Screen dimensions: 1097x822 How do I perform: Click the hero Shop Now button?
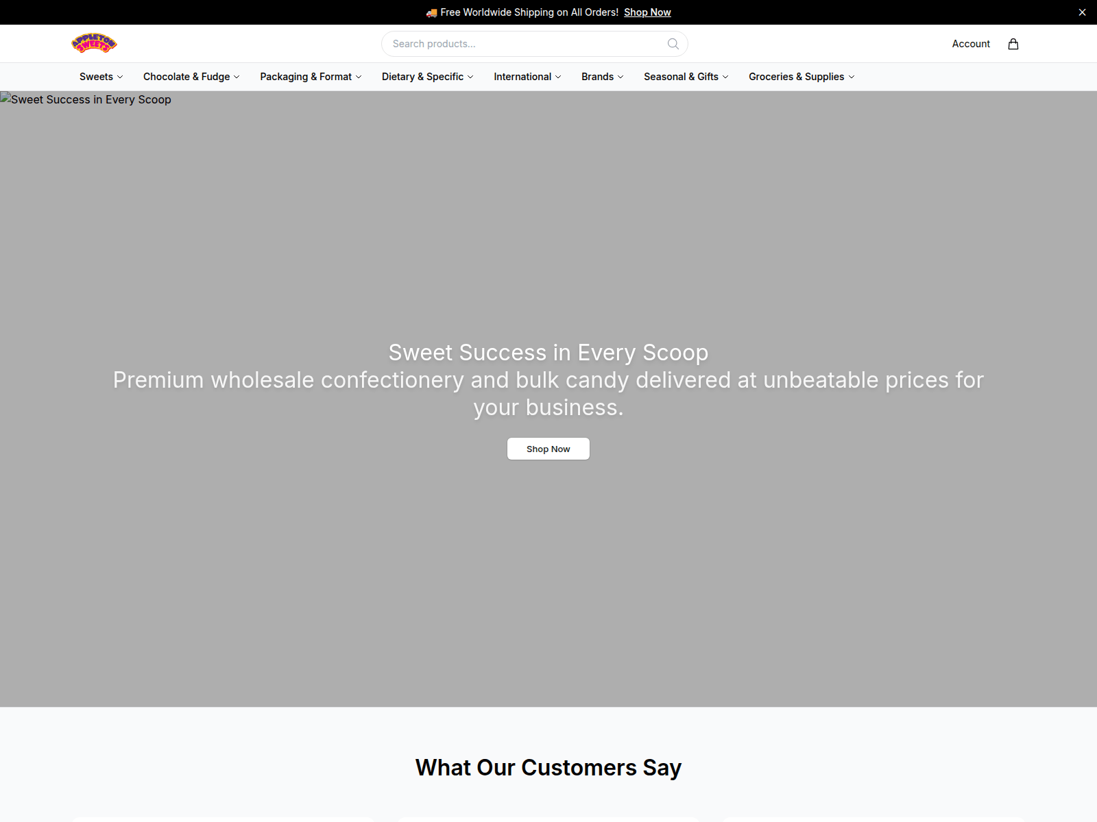tap(548, 449)
